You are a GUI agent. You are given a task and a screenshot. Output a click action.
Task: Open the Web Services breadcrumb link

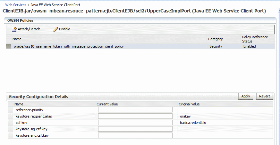coord(16,5)
